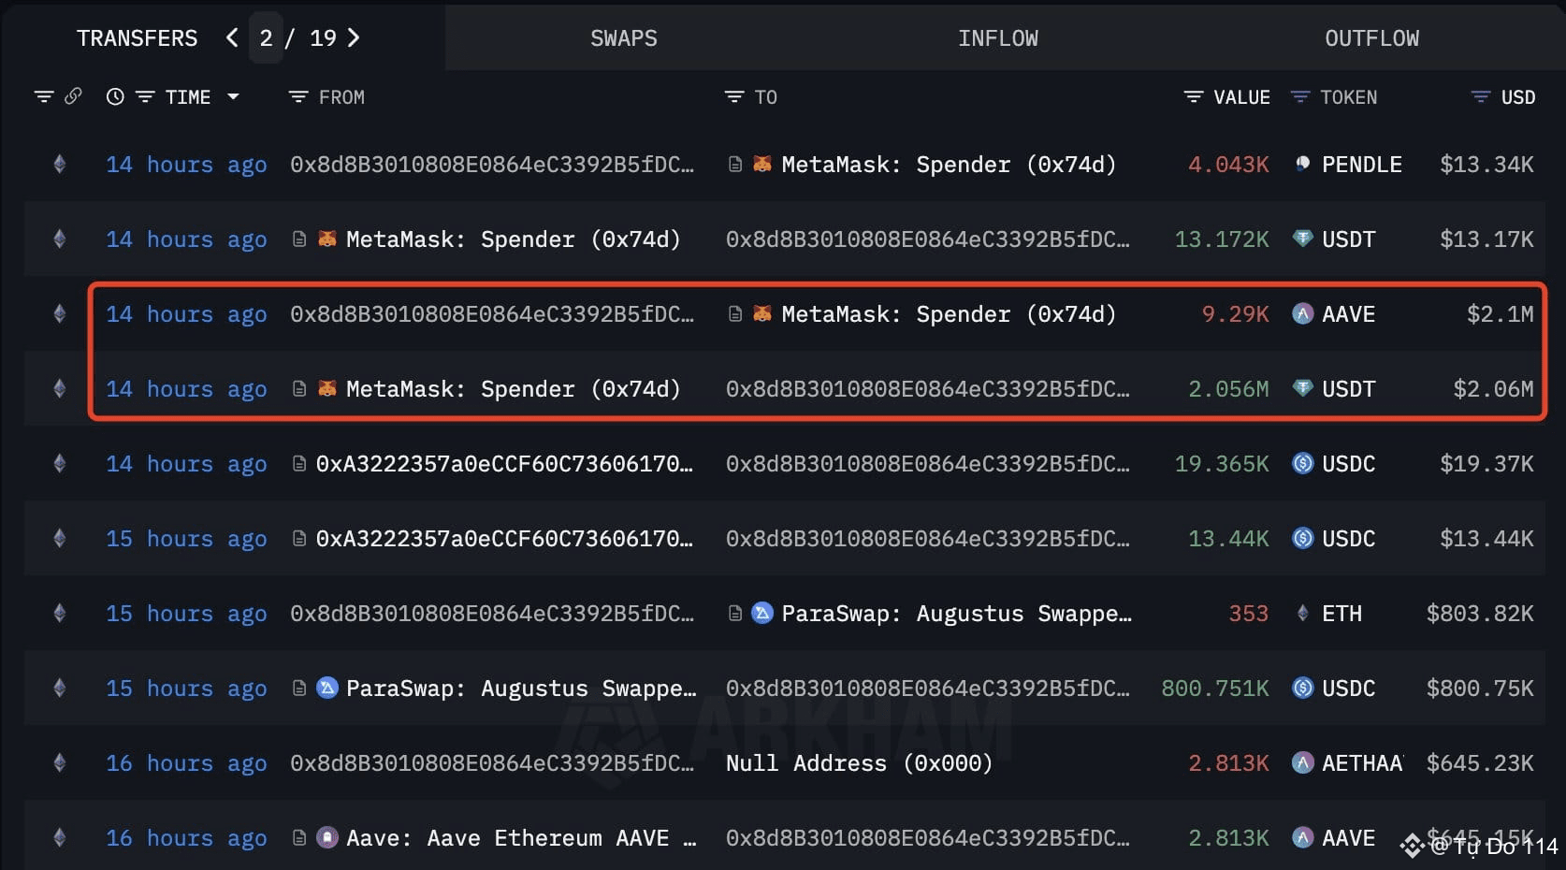This screenshot has height=870, width=1566.
Task: Select the $803.82K USD value
Action: [x=1480, y=614]
